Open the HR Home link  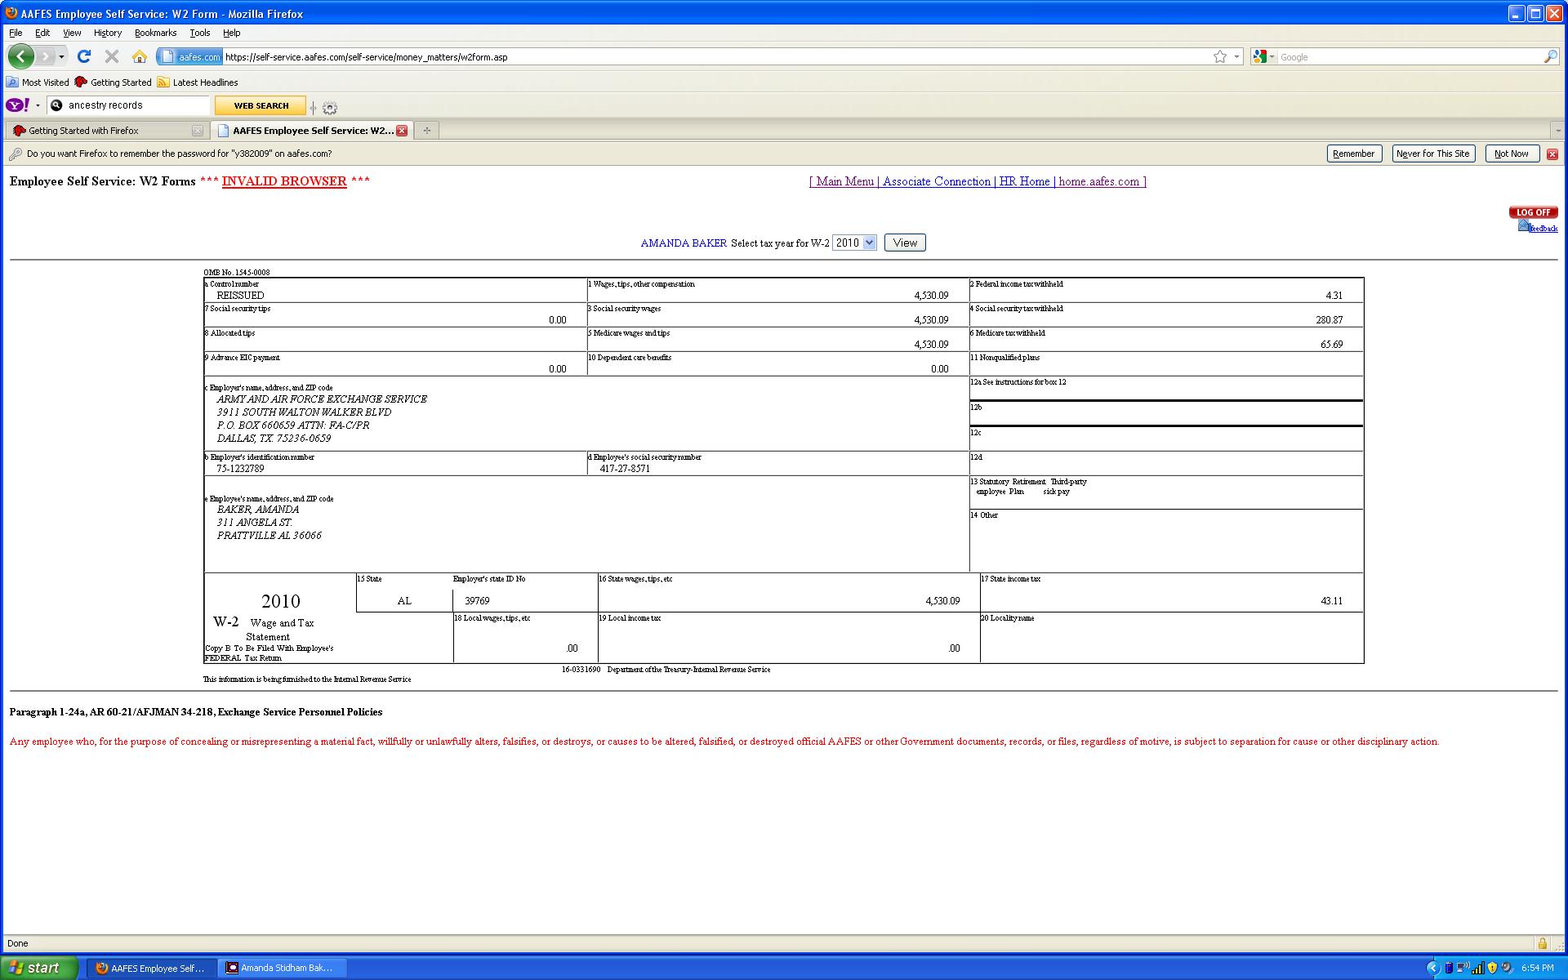point(1025,181)
